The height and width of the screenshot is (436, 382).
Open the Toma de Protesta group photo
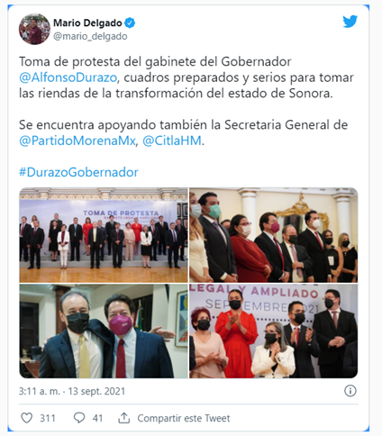click(x=104, y=235)
